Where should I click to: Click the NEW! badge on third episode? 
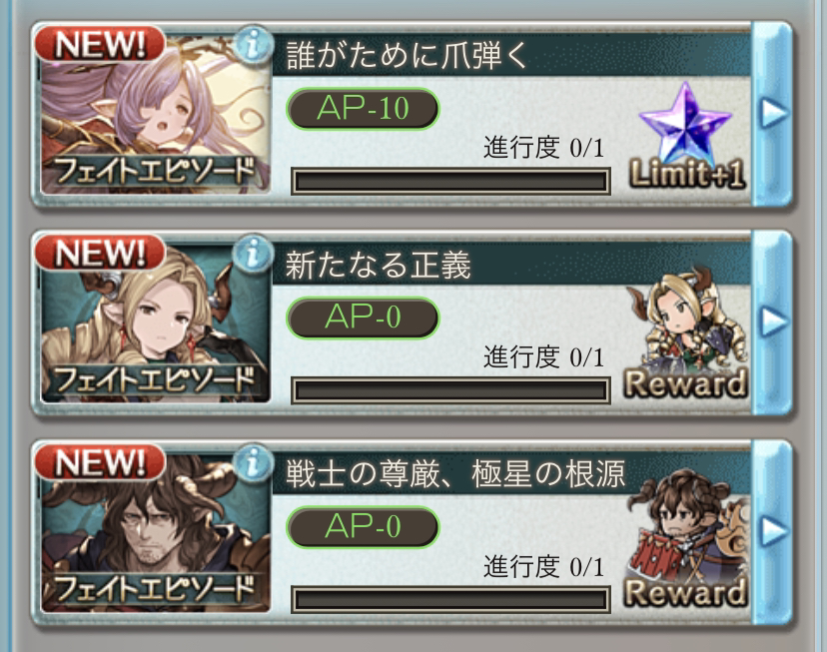tap(100, 462)
